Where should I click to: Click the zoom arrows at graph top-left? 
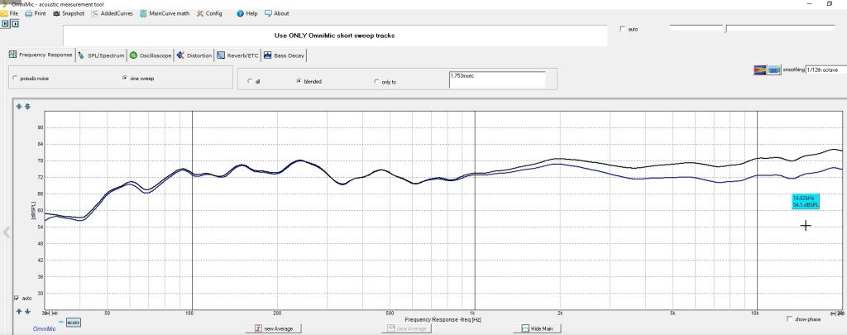tap(23, 106)
